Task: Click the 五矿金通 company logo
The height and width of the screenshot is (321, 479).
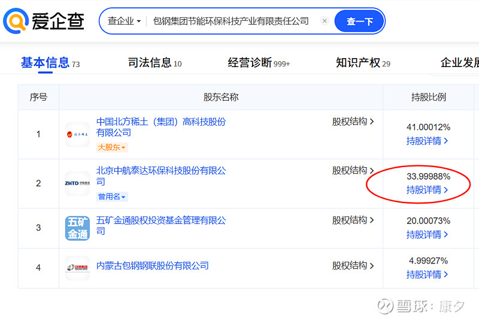Action: [78, 228]
